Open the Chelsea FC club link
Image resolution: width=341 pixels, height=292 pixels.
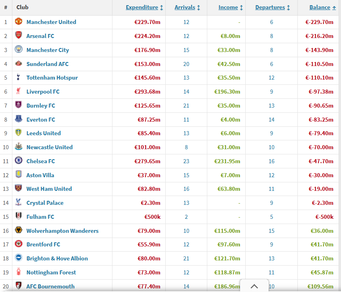click(x=41, y=161)
